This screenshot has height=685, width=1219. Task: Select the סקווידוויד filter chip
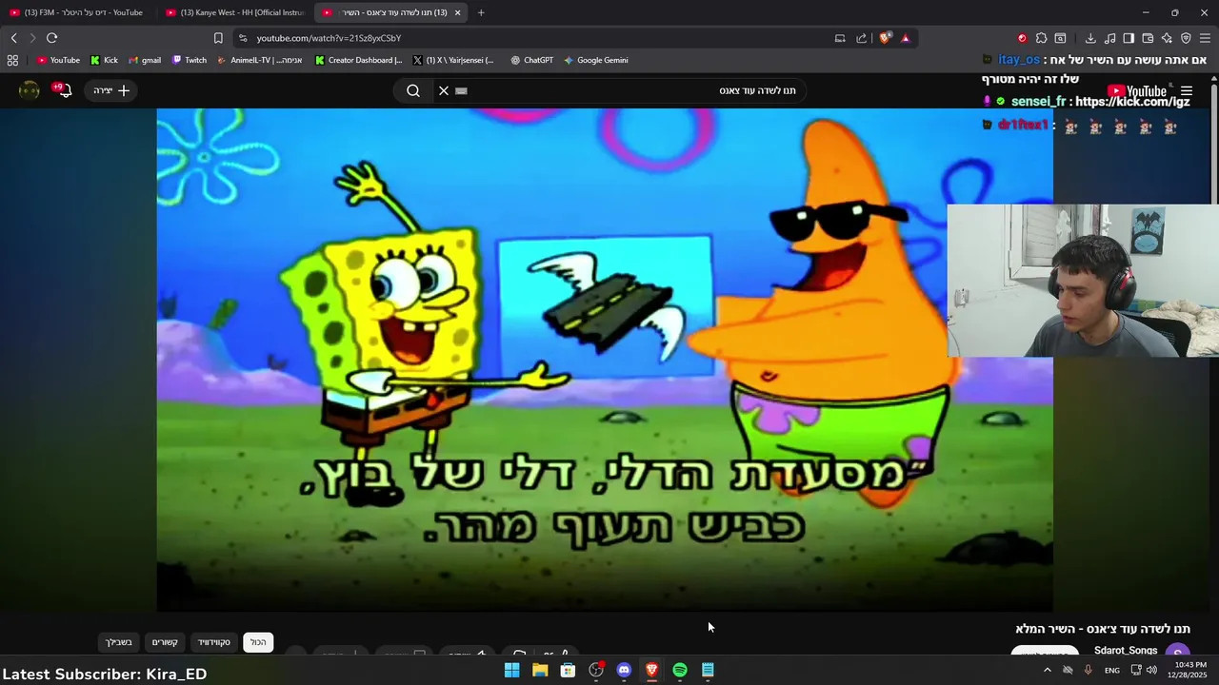pyautogui.click(x=213, y=642)
